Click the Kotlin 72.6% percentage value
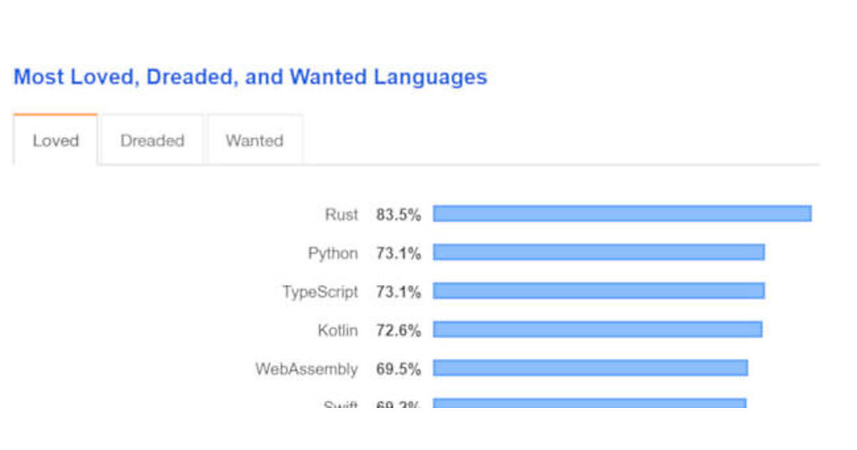857x450 pixels. 399,330
